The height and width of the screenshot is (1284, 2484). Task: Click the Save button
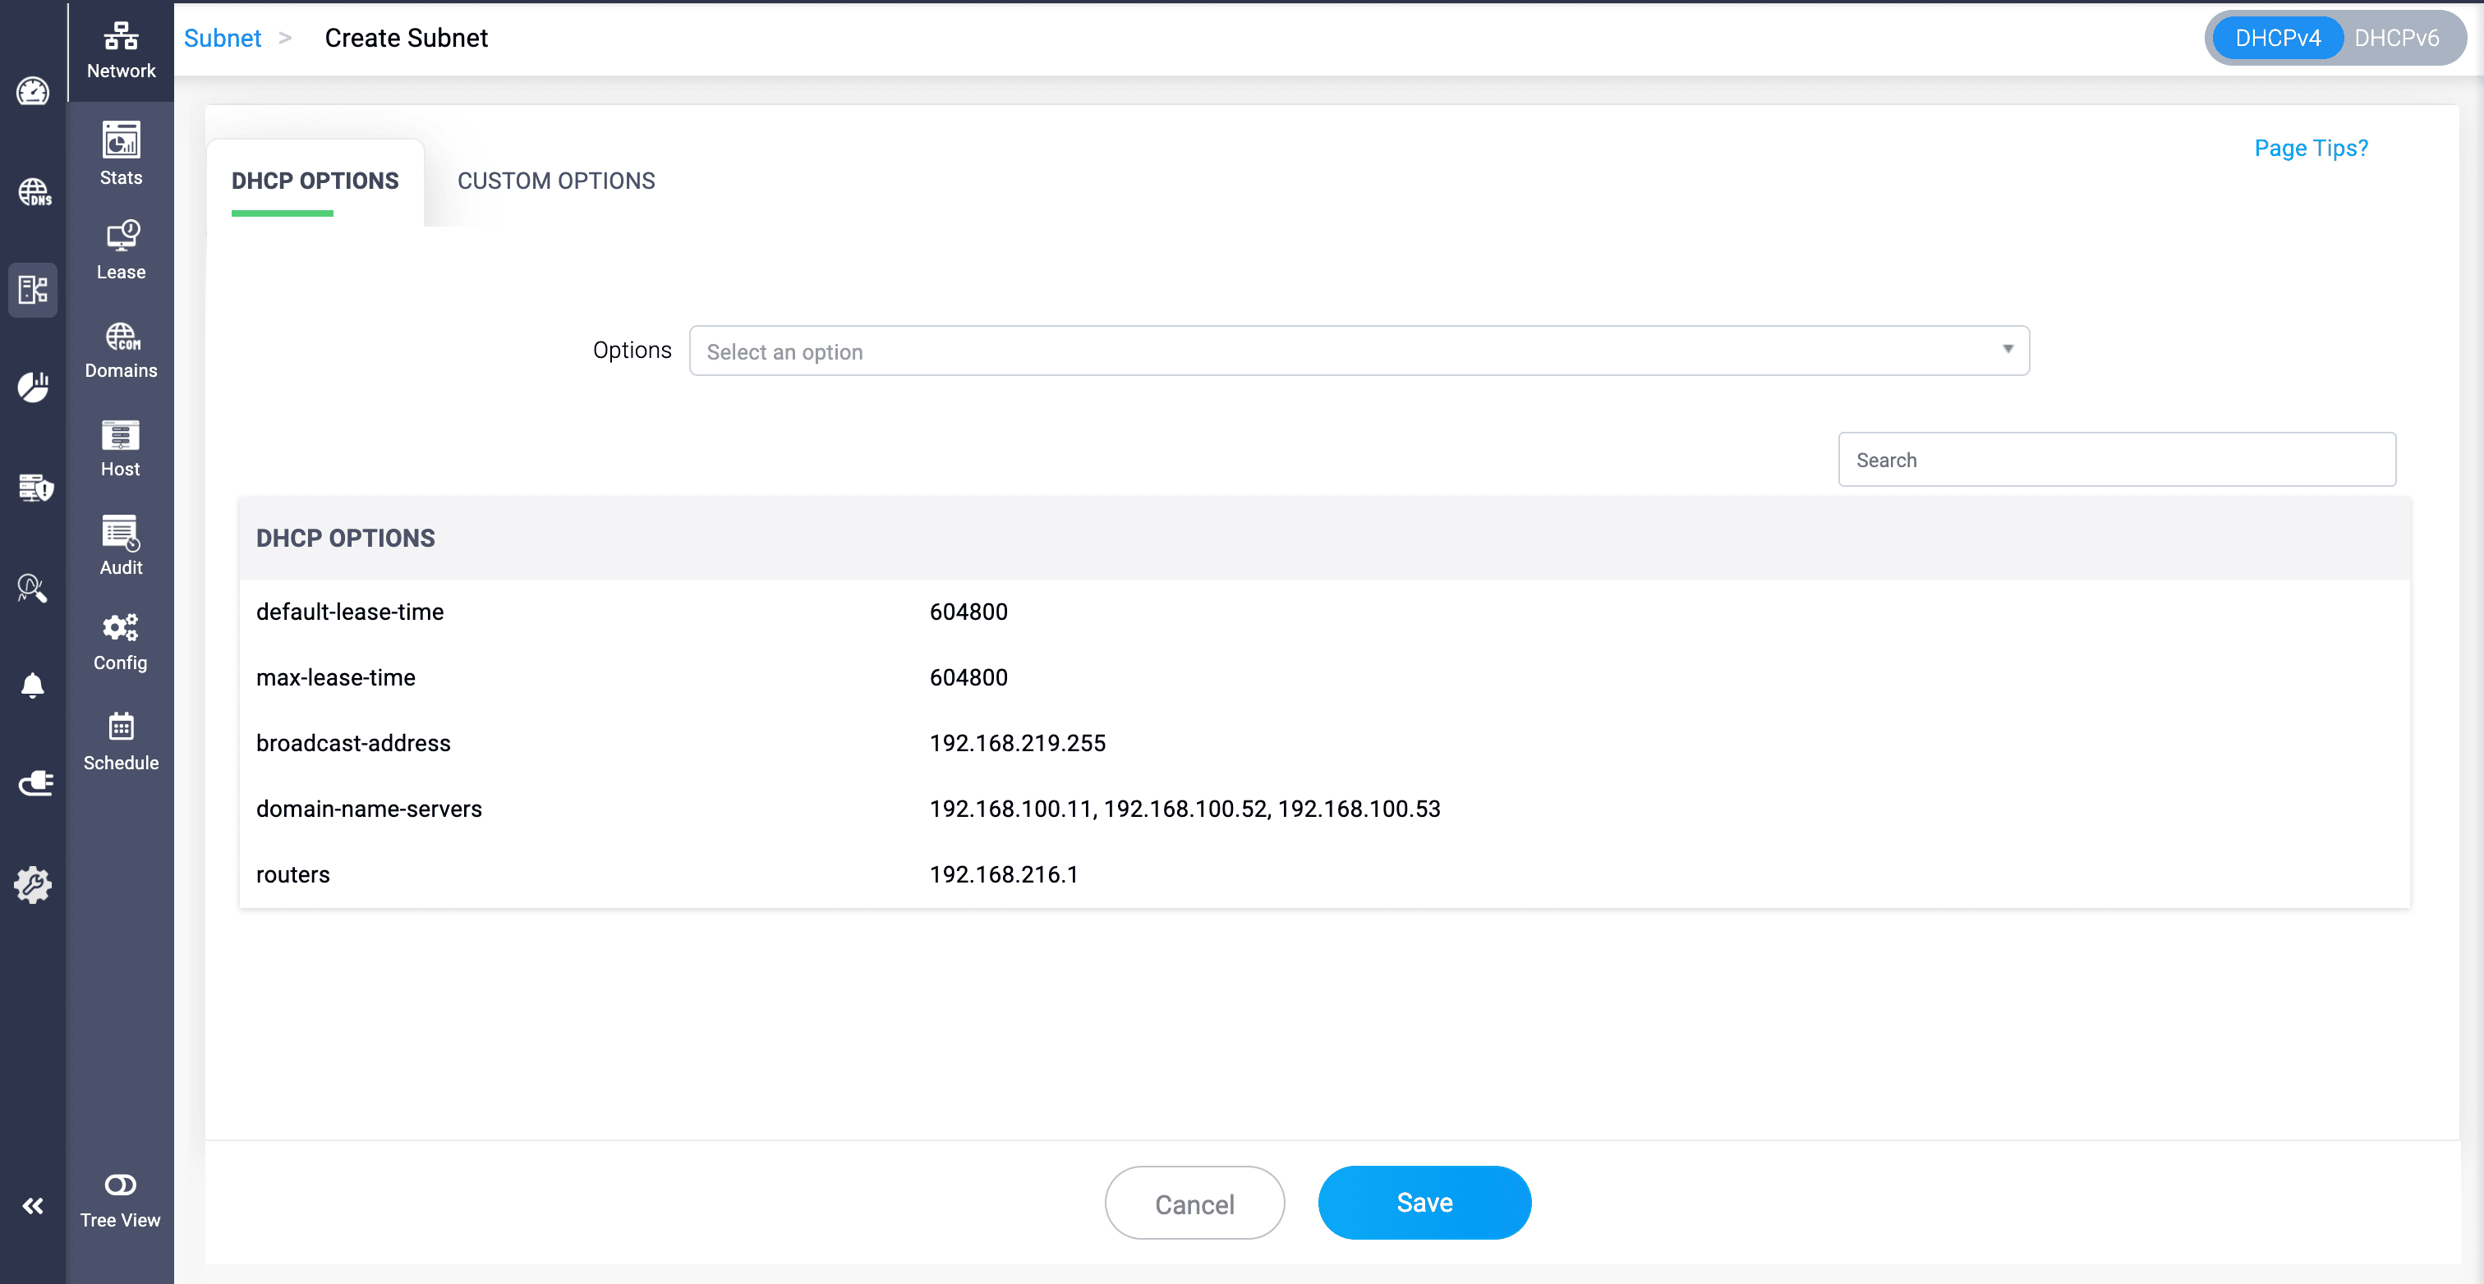click(x=1424, y=1202)
